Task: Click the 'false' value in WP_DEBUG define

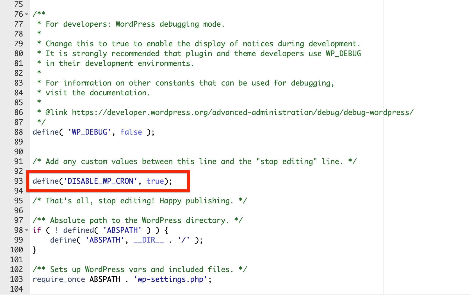Action: pos(131,132)
